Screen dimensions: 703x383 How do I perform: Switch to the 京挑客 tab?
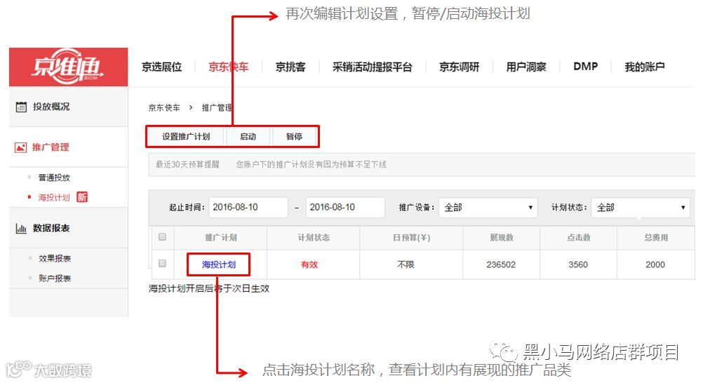[x=290, y=67]
